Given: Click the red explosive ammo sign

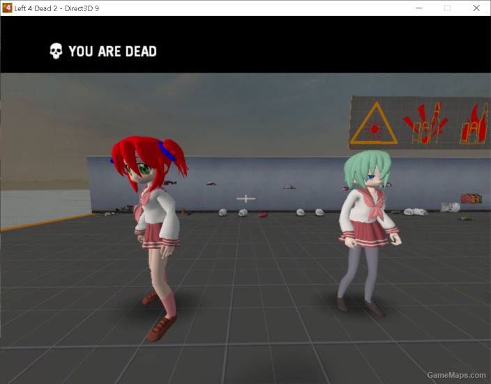Looking at the screenshot, I should (425, 123).
